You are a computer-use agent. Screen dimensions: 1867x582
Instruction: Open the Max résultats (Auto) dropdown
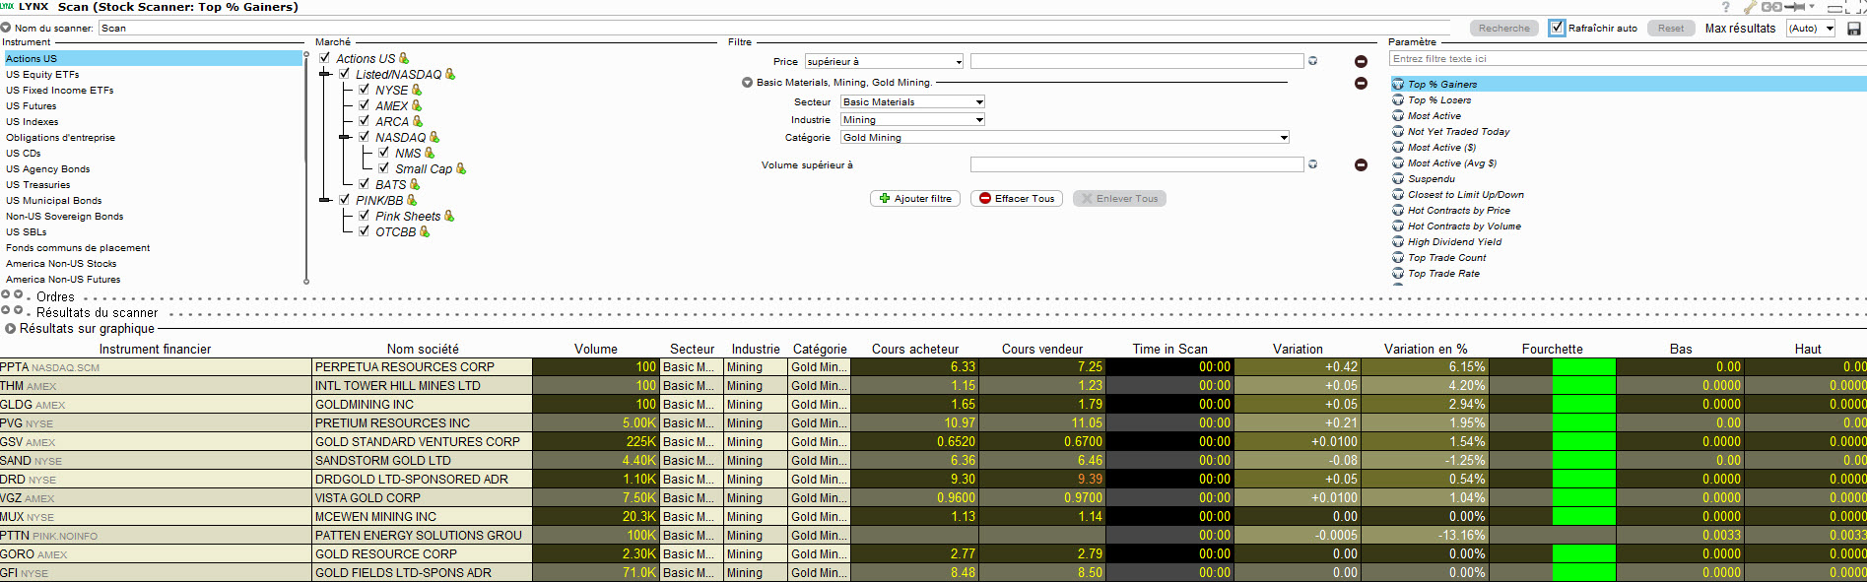pos(1811,29)
